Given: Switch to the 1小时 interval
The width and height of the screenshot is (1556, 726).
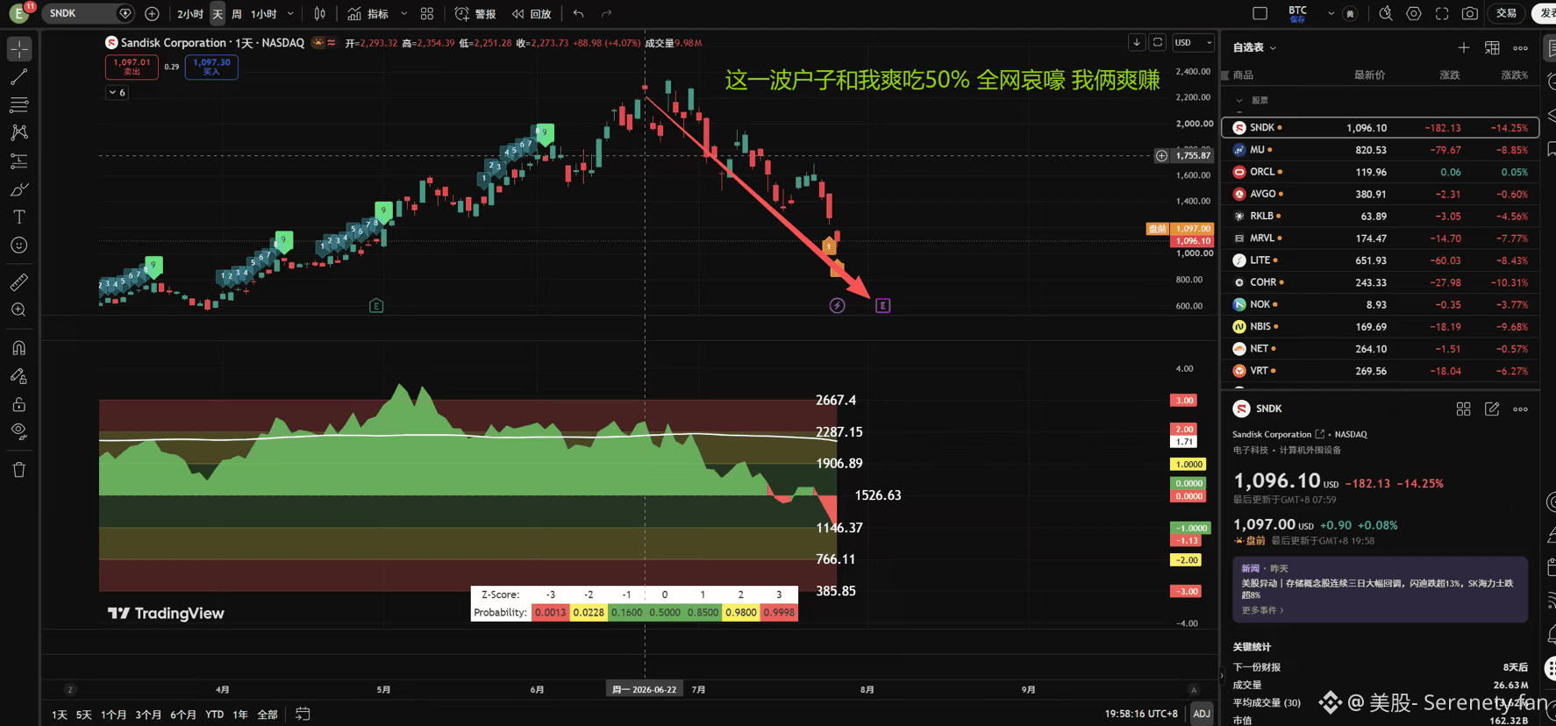Looking at the screenshot, I should tap(263, 14).
